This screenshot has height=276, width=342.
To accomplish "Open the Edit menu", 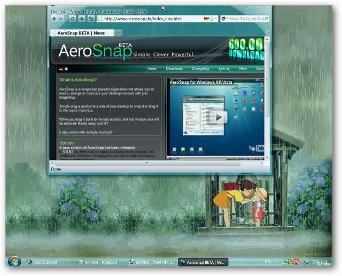I will coord(64,11).
